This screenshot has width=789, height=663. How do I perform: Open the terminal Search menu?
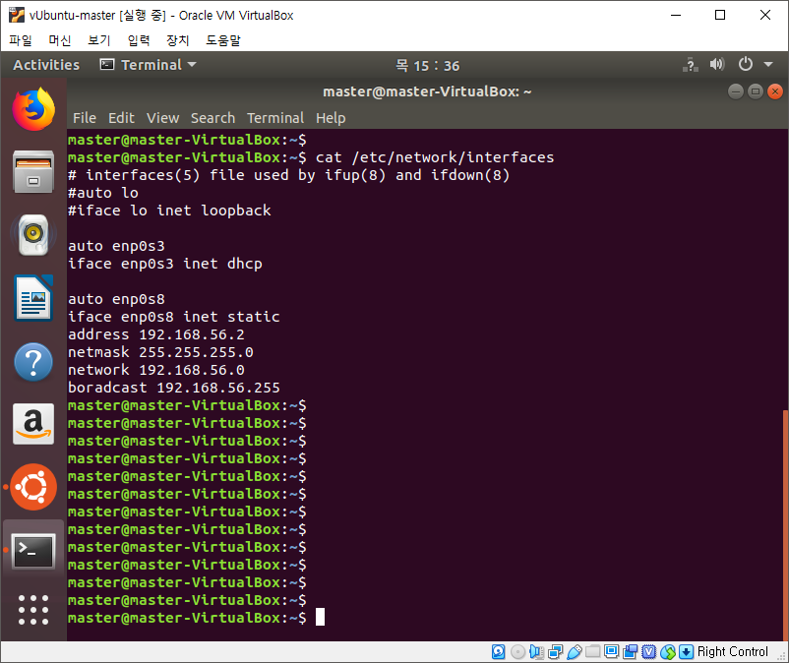click(x=212, y=118)
